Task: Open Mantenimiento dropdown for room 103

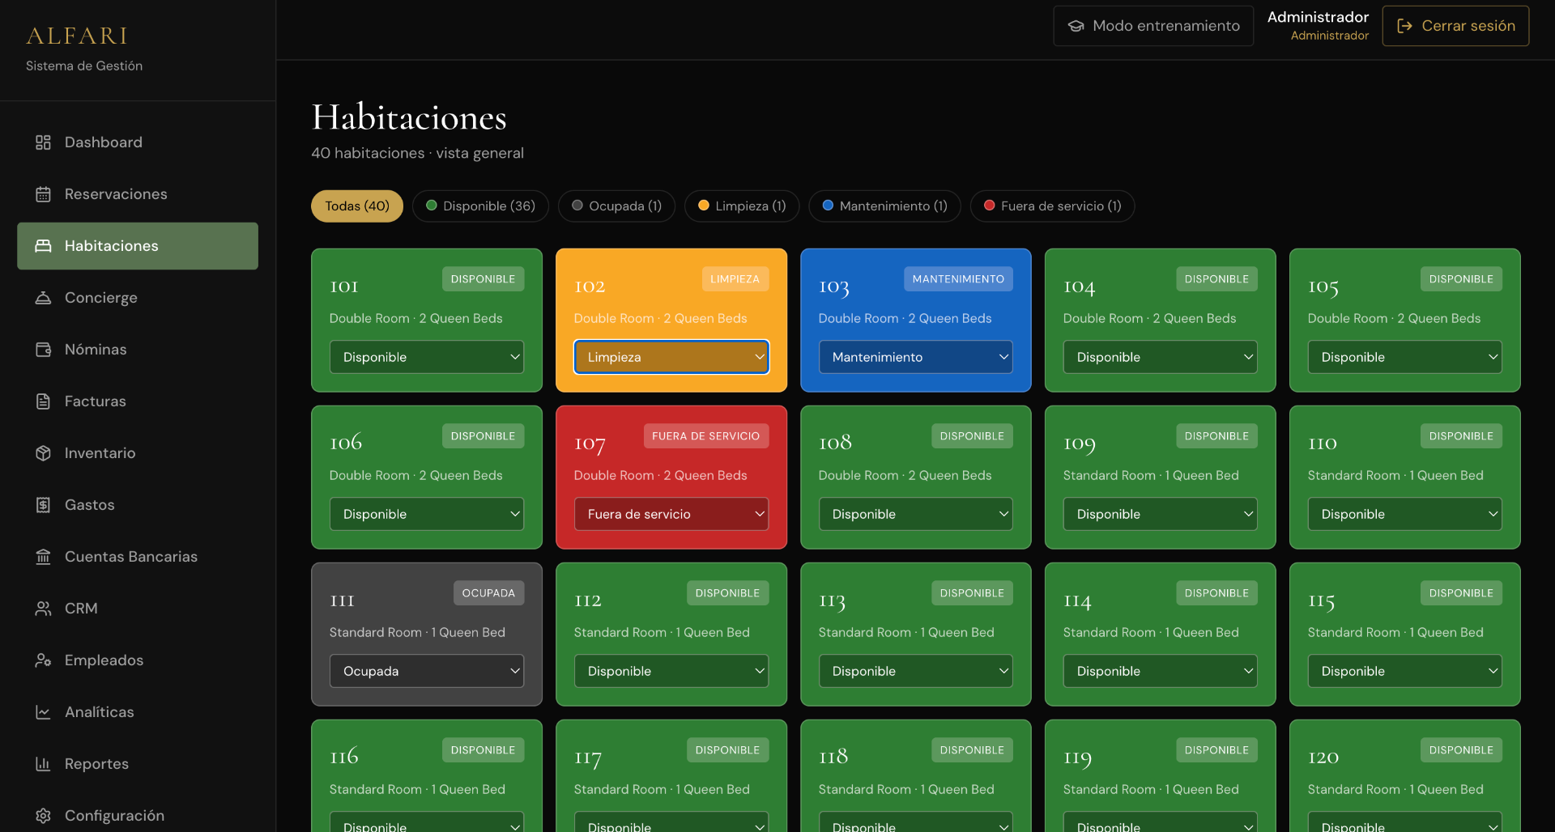Action: 916,357
